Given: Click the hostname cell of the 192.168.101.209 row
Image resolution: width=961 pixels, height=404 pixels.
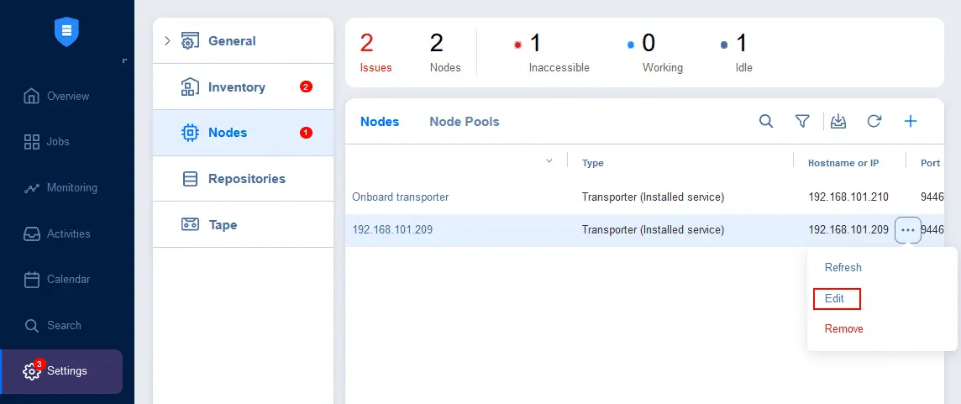Looking at the screenshot, I should 848,230.
